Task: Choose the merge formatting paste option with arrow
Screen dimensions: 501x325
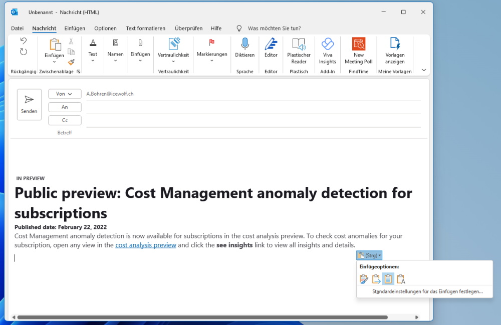Action: (x=376, y=279)
